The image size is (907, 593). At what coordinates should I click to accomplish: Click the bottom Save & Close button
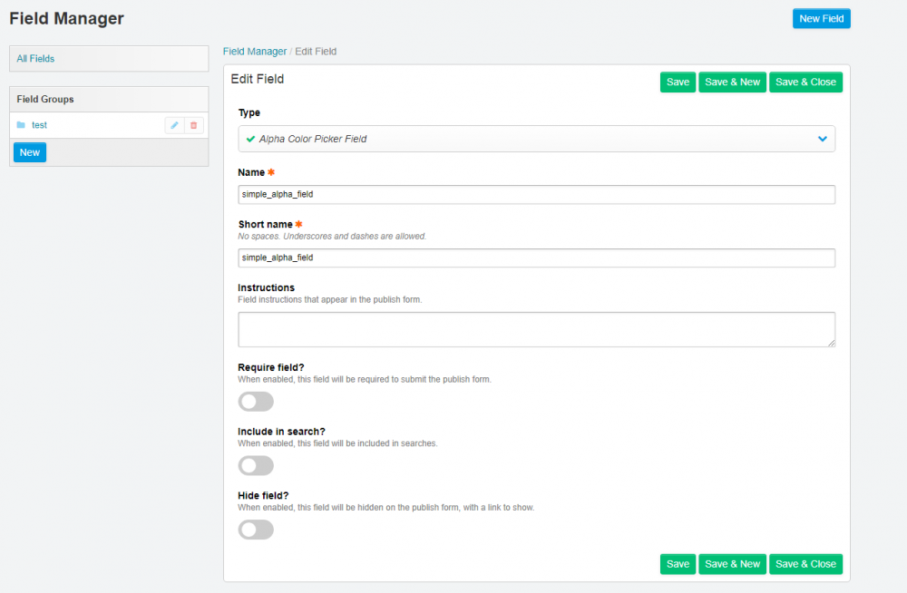tap(805, 564)
